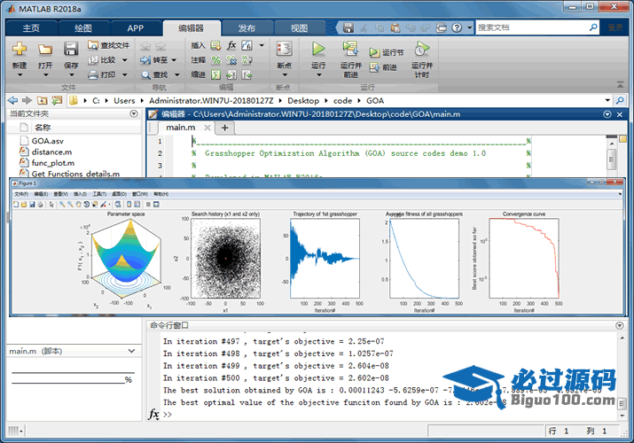Open the current folder panel actions menu
This screenshot has height=443, width=634.
pos(134,114)
